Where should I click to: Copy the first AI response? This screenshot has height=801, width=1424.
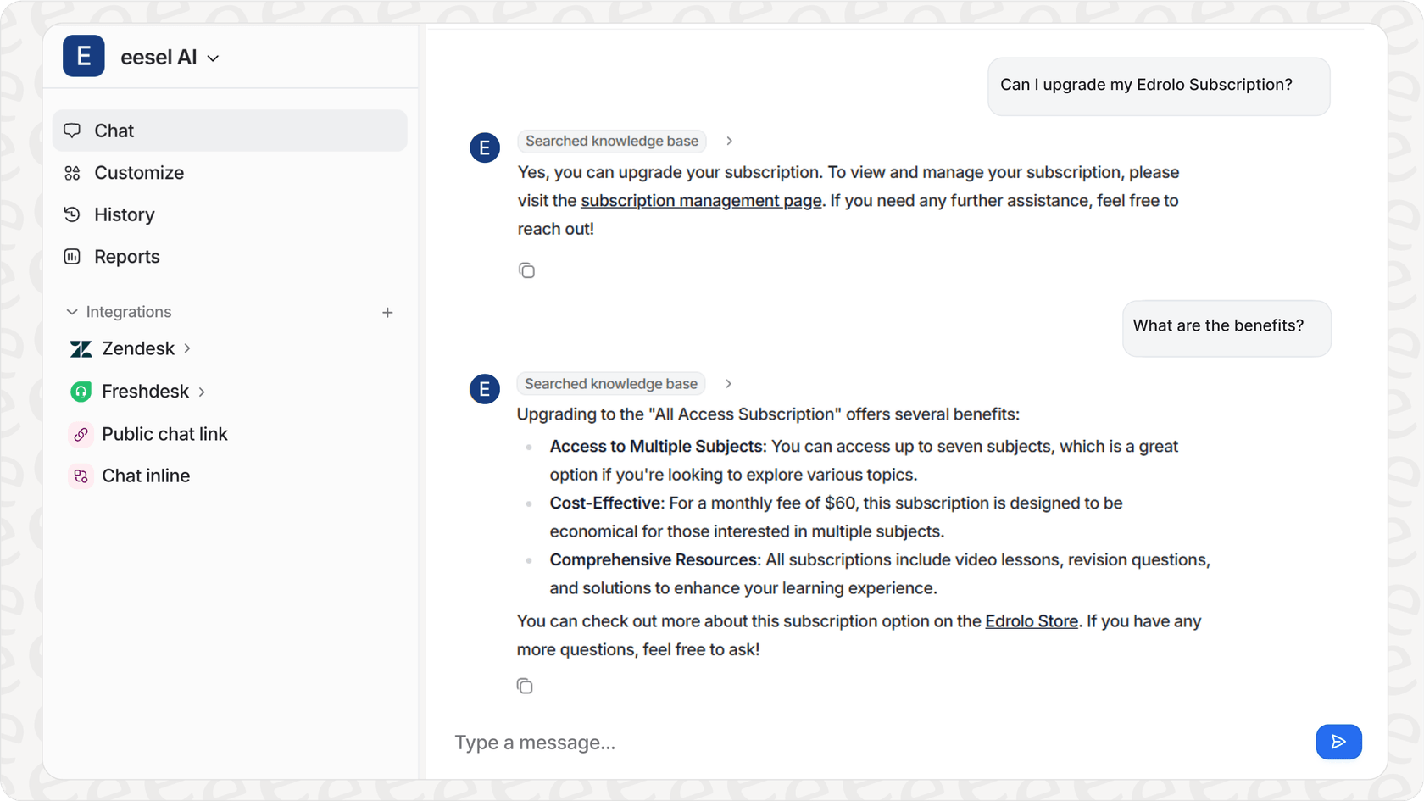527,270
